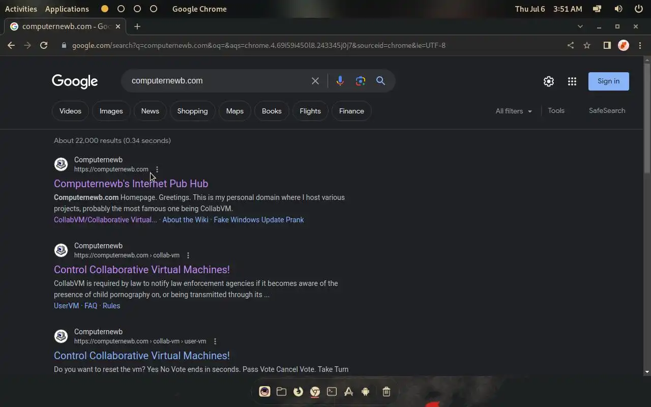The image size is (651, 407).
Task: Launch the Files folder from the dock
Action: 281,391
